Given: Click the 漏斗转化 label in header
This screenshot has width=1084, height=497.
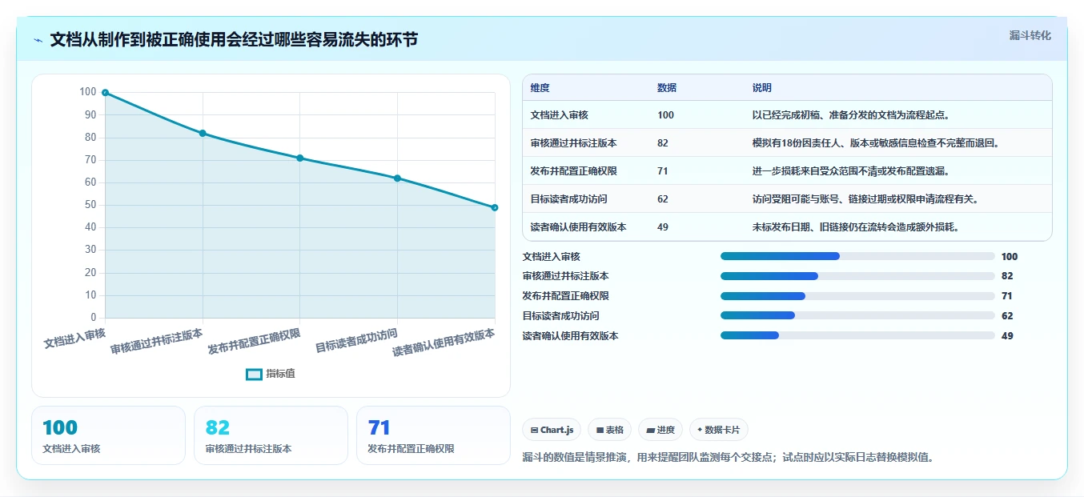Looking at the screenshot, I should [1030, 35].
